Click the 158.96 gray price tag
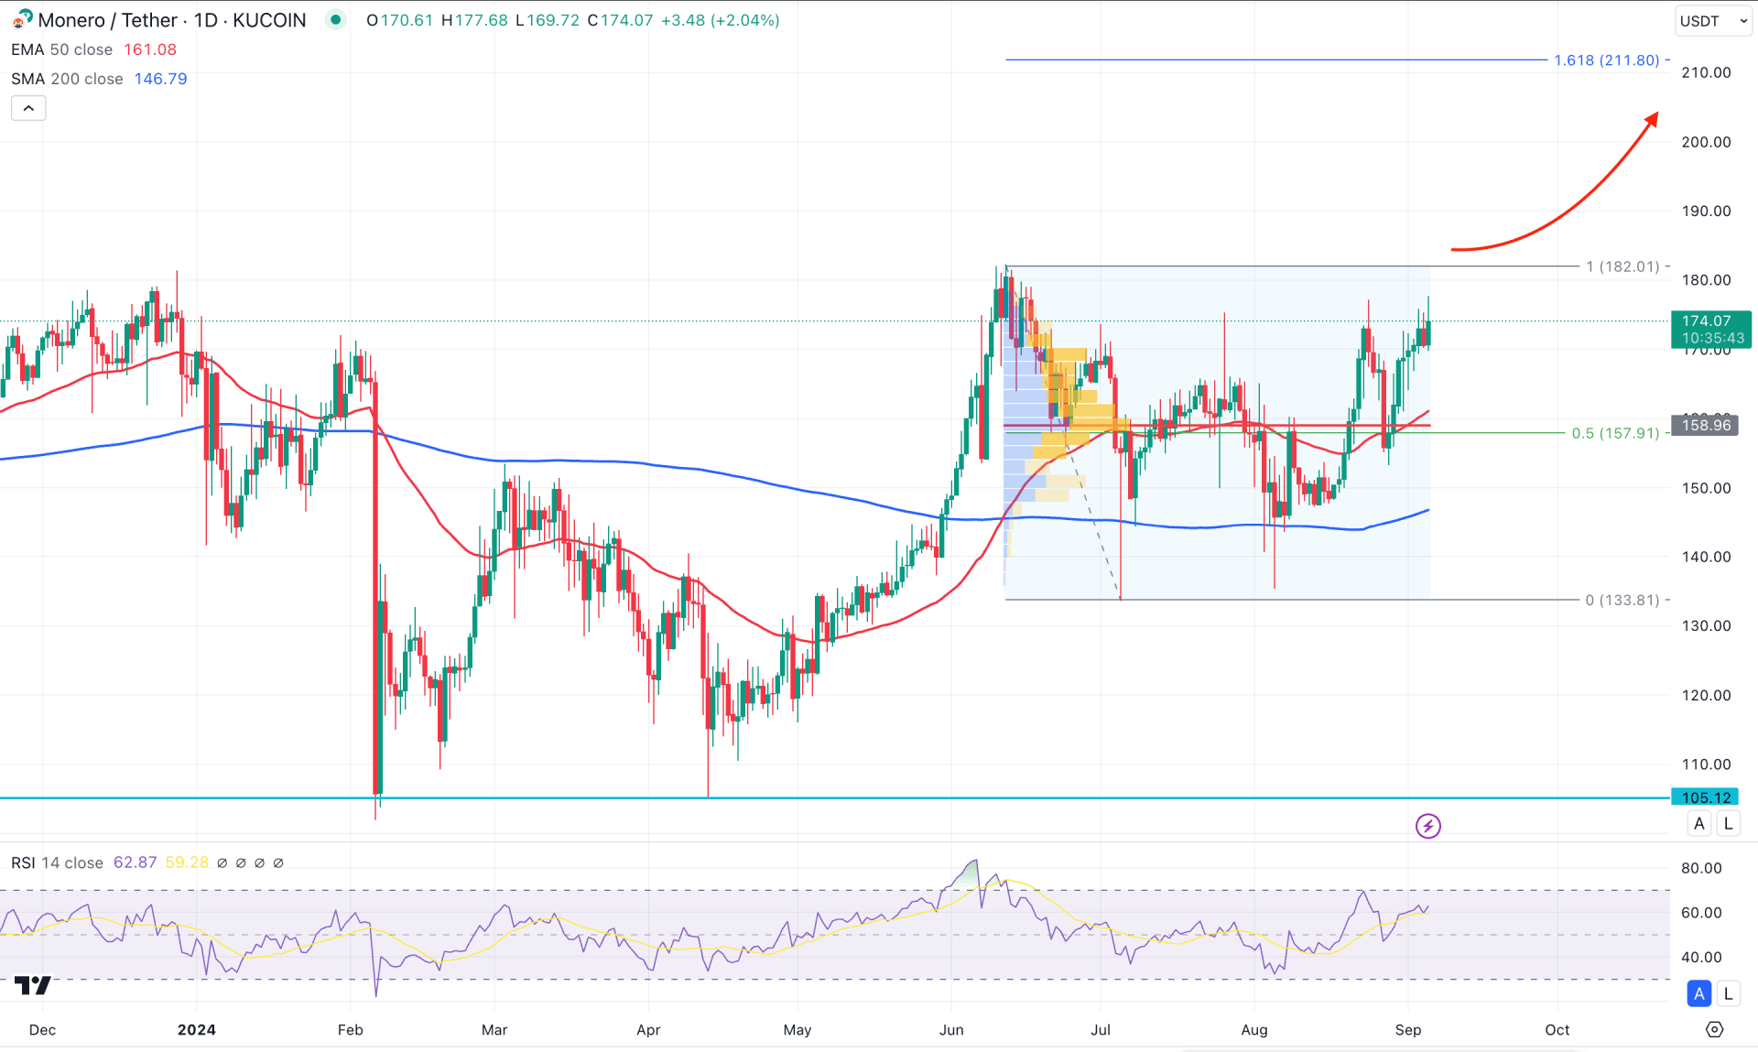Image resolution: width=1758 pixels, height=1052 pixels. point(1705,425)
